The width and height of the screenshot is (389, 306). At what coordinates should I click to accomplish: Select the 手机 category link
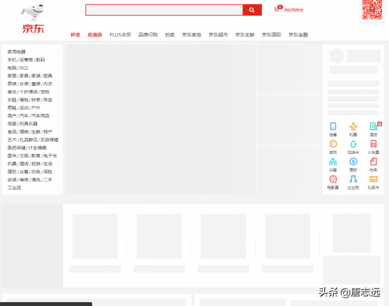point(12,60)
